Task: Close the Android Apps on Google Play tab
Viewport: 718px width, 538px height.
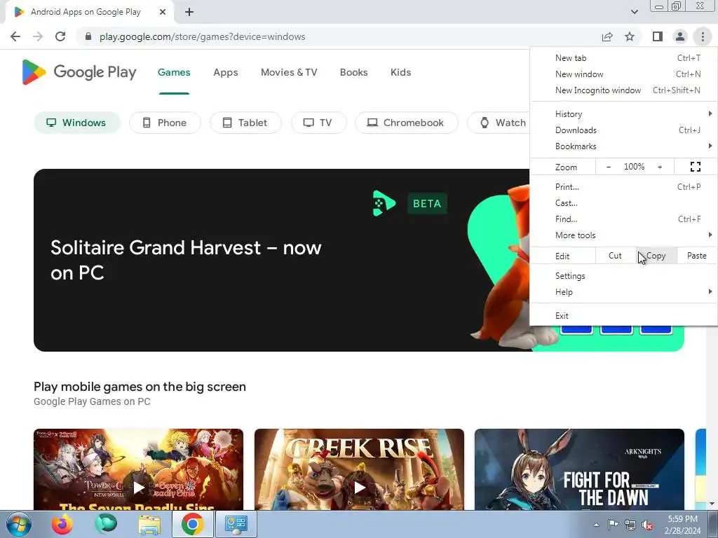Action: pos(163,12)
